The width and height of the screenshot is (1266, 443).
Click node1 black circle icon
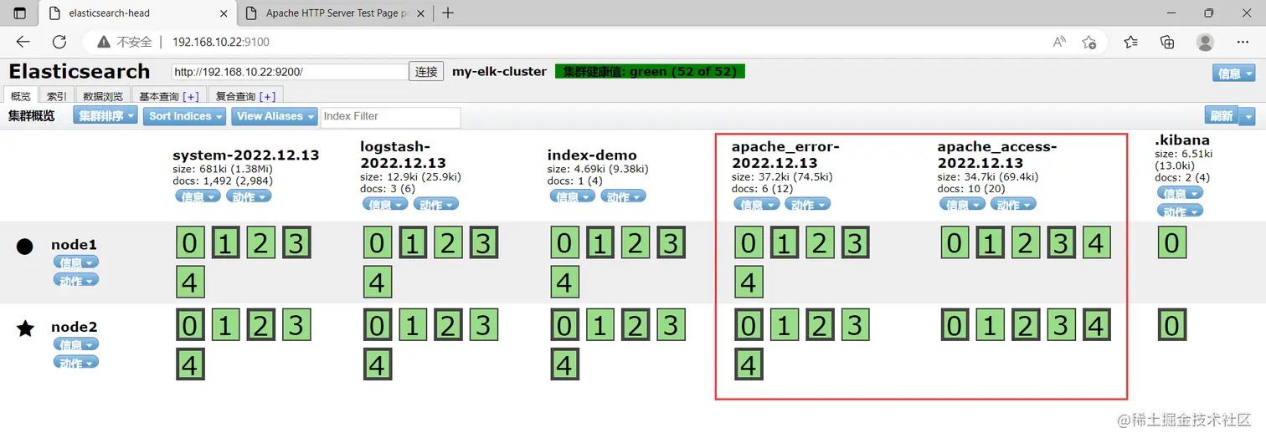pos(25,246)
